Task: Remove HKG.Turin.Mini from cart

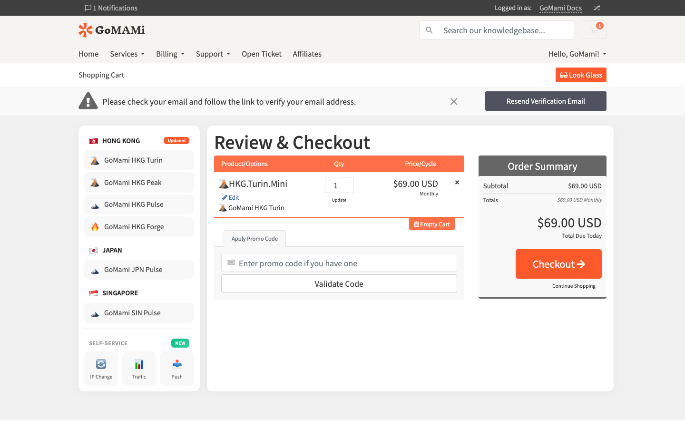Action: point(457,183)
